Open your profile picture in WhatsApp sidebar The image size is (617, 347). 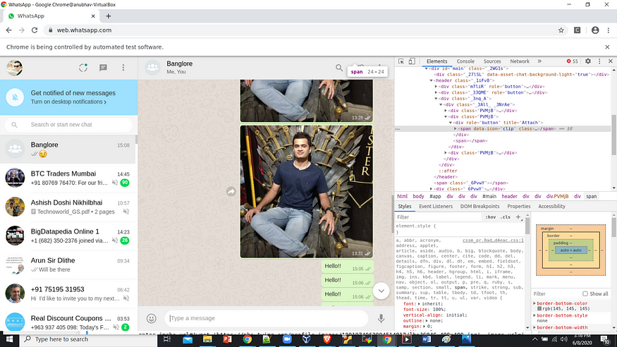[15, 68]
